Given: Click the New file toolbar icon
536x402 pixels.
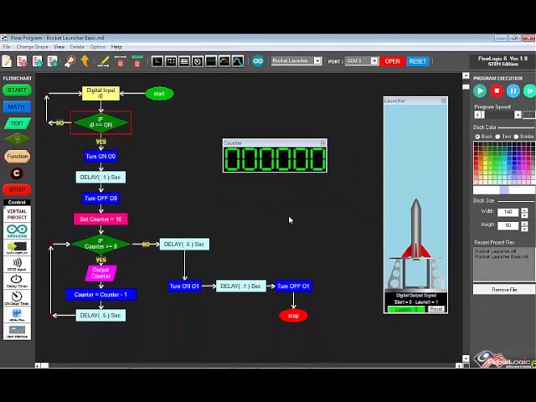Looking at the screenshot, I should pos(7,61).
